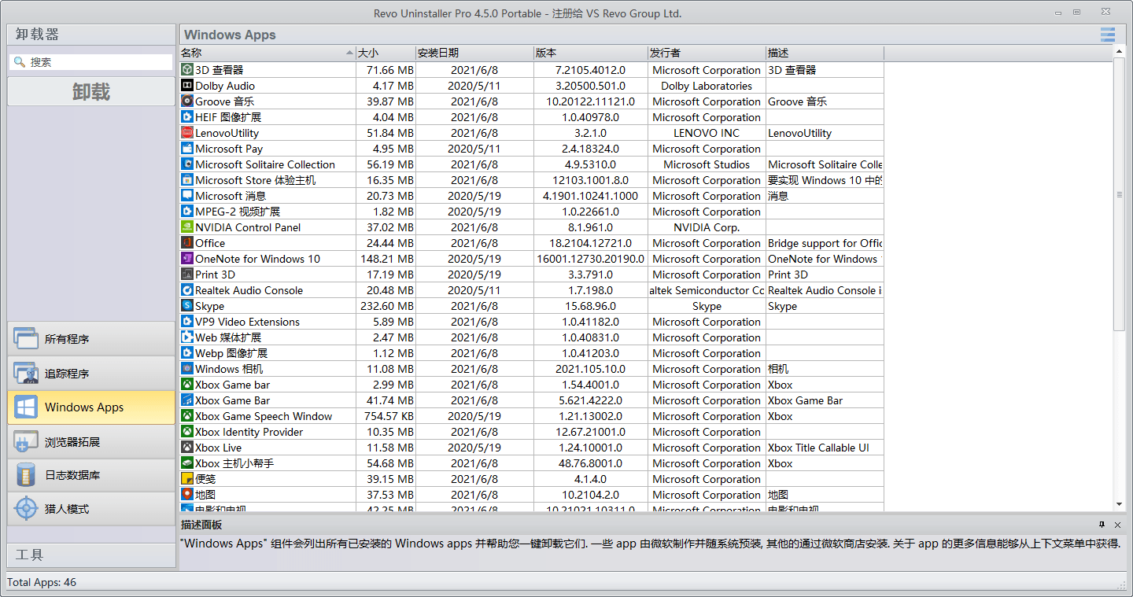Select the Skype app icon
This screenshot has height=597, width=1133.
point(188,306)
